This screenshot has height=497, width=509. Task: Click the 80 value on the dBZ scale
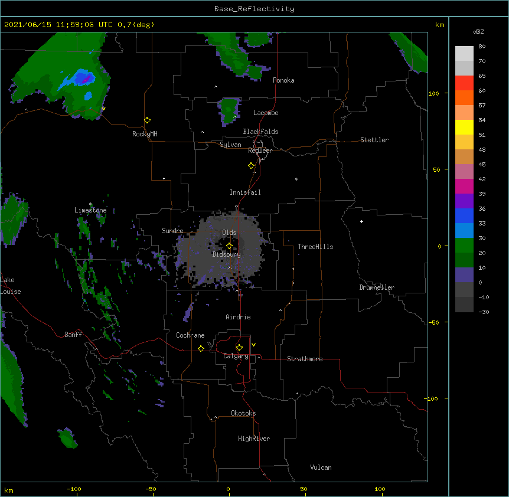tap(482, 47)
